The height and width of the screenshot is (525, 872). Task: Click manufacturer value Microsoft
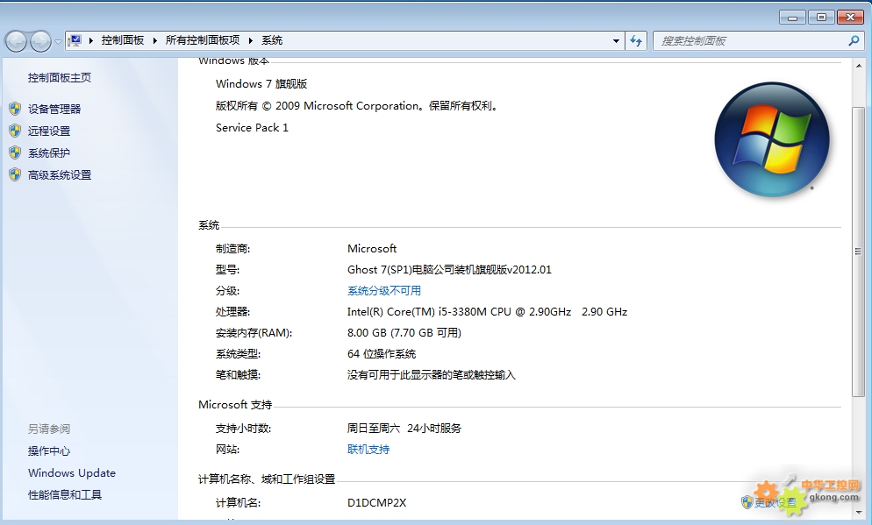[x=372, y=248]
